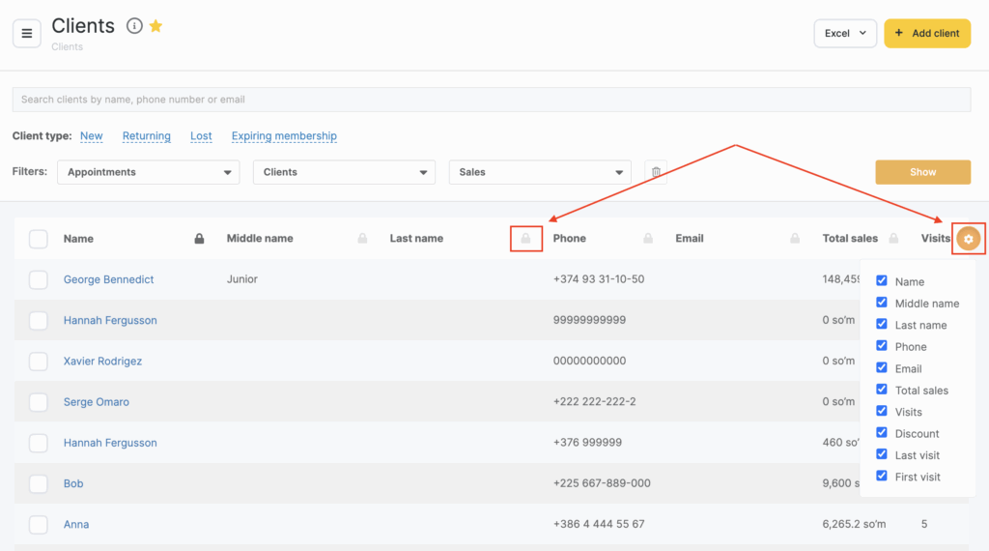Image resolution: width=989 pixels, height=551 pixels.
Task: Toggle the yellow favorite star
Action: tap(155, 26)
